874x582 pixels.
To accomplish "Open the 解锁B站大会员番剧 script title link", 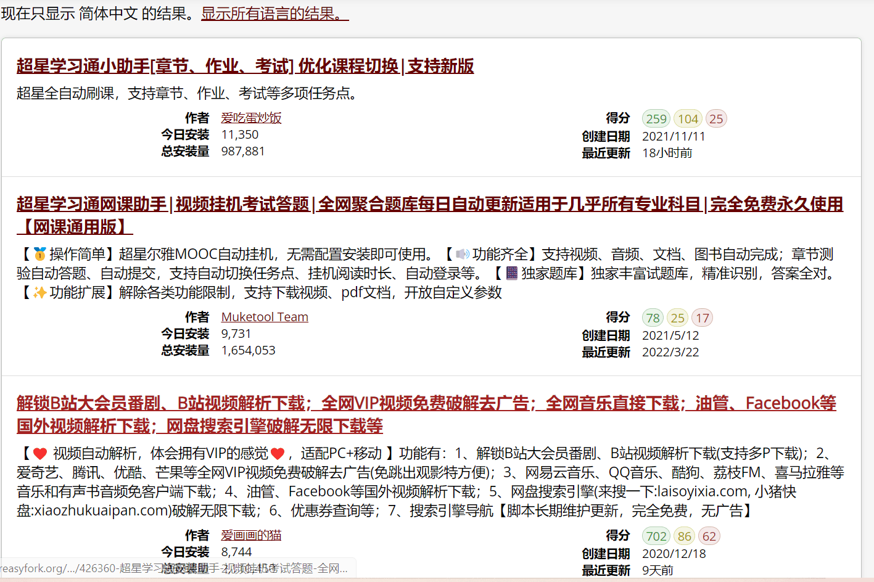I will click(426, 414).
